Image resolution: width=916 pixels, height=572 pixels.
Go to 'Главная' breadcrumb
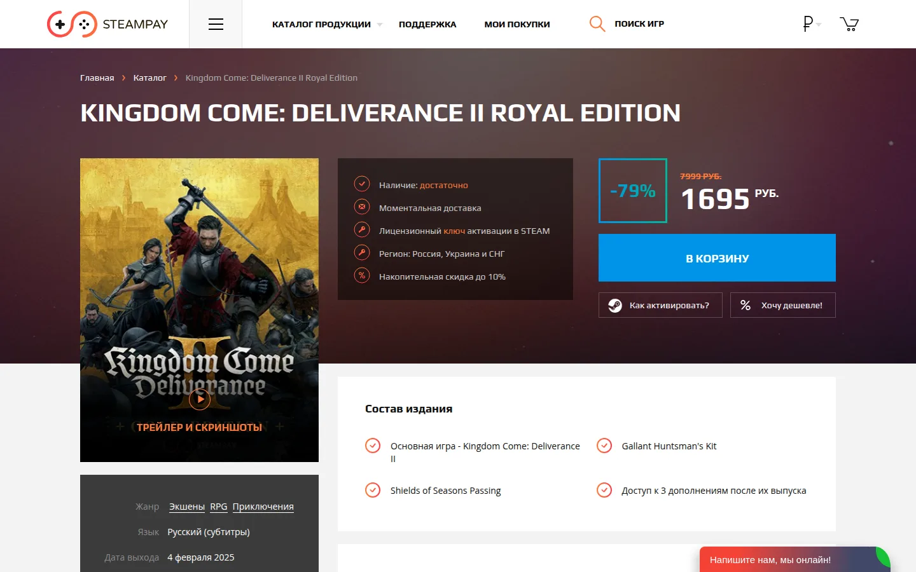(x=97, y=78)
